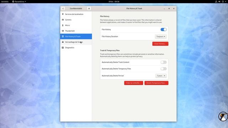The image size is (228, 128).
Task: Click the lock icon for Verrouillage de l'écran
Action: (x=63, y=42)
